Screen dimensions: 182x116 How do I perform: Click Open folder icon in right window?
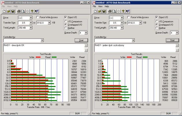click(100, 11)
